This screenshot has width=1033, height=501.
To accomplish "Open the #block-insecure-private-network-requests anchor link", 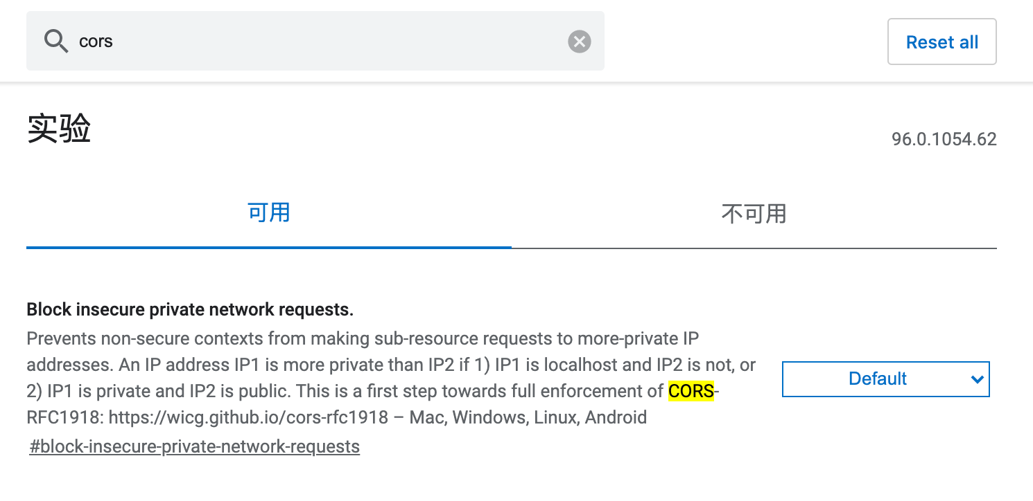I will point(195,446).
